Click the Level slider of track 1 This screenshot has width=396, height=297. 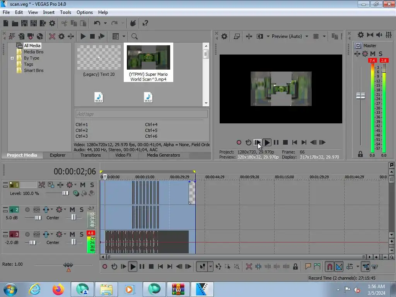coord(65,193)
